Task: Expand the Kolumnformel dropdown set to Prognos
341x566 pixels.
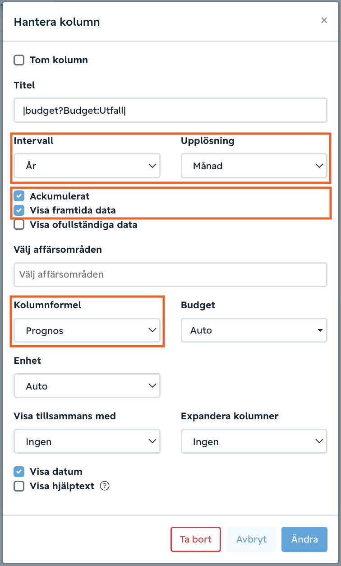Action: [87, 330]
